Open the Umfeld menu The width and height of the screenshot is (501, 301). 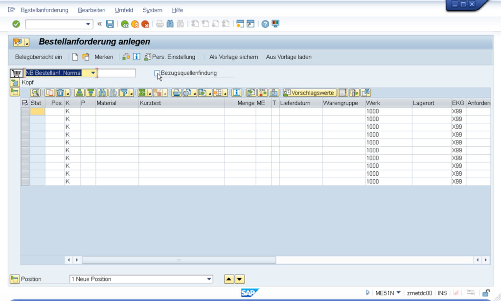coord(124,10)
